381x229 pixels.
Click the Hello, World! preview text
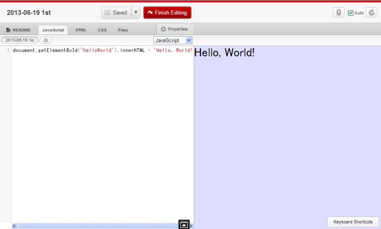pos(224,52)
